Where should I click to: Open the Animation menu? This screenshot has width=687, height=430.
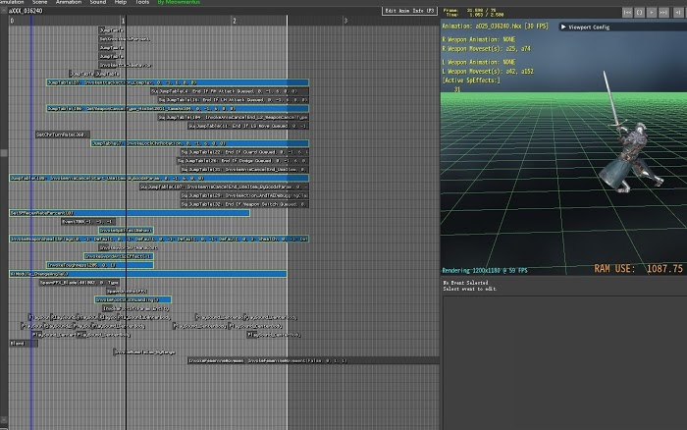69,2
